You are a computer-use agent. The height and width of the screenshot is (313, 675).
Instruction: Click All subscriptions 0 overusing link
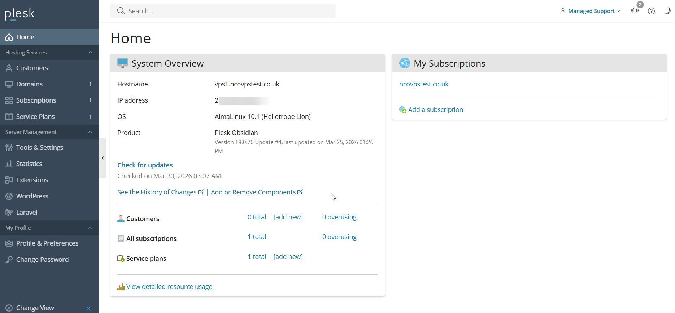point(339,237)
